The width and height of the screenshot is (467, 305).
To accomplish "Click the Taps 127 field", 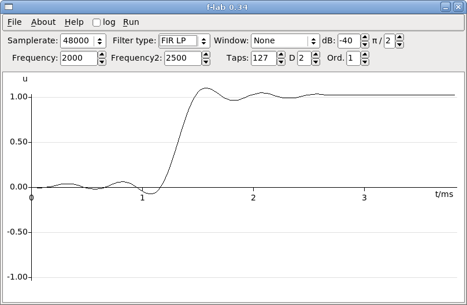I will click(x=264, y=58).
